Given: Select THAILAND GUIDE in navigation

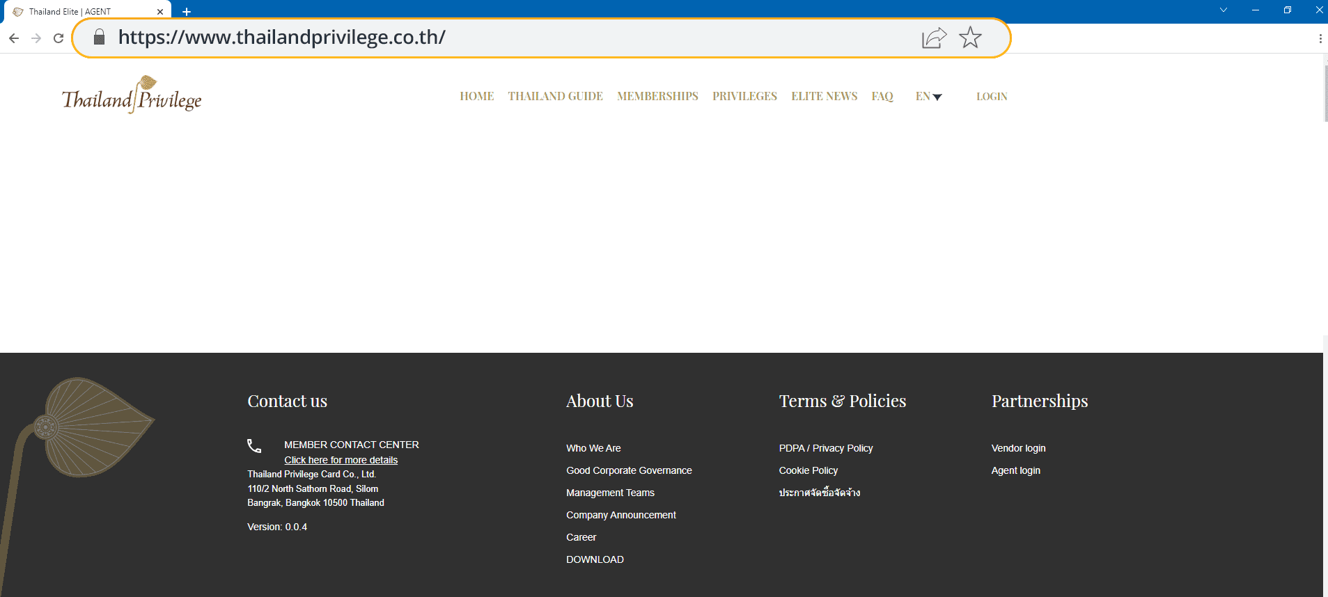Looking at the screenshot, I should coord(555,97).
